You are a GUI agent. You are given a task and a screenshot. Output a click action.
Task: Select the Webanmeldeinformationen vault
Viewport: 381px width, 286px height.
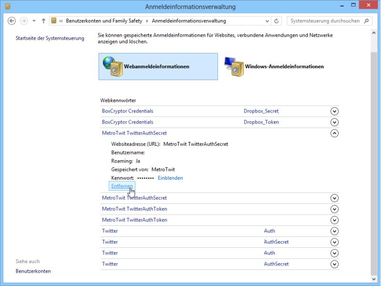pyautogui.click(x=158, y=66)
